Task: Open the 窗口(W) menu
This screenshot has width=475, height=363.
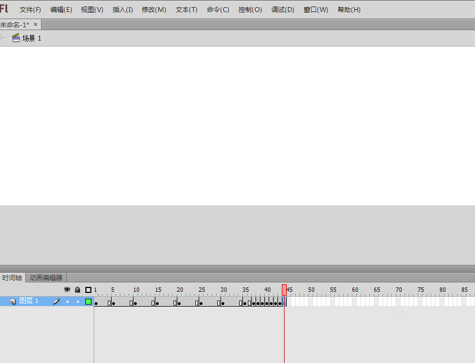Action: pyautogui.click(x=316, y=10)
